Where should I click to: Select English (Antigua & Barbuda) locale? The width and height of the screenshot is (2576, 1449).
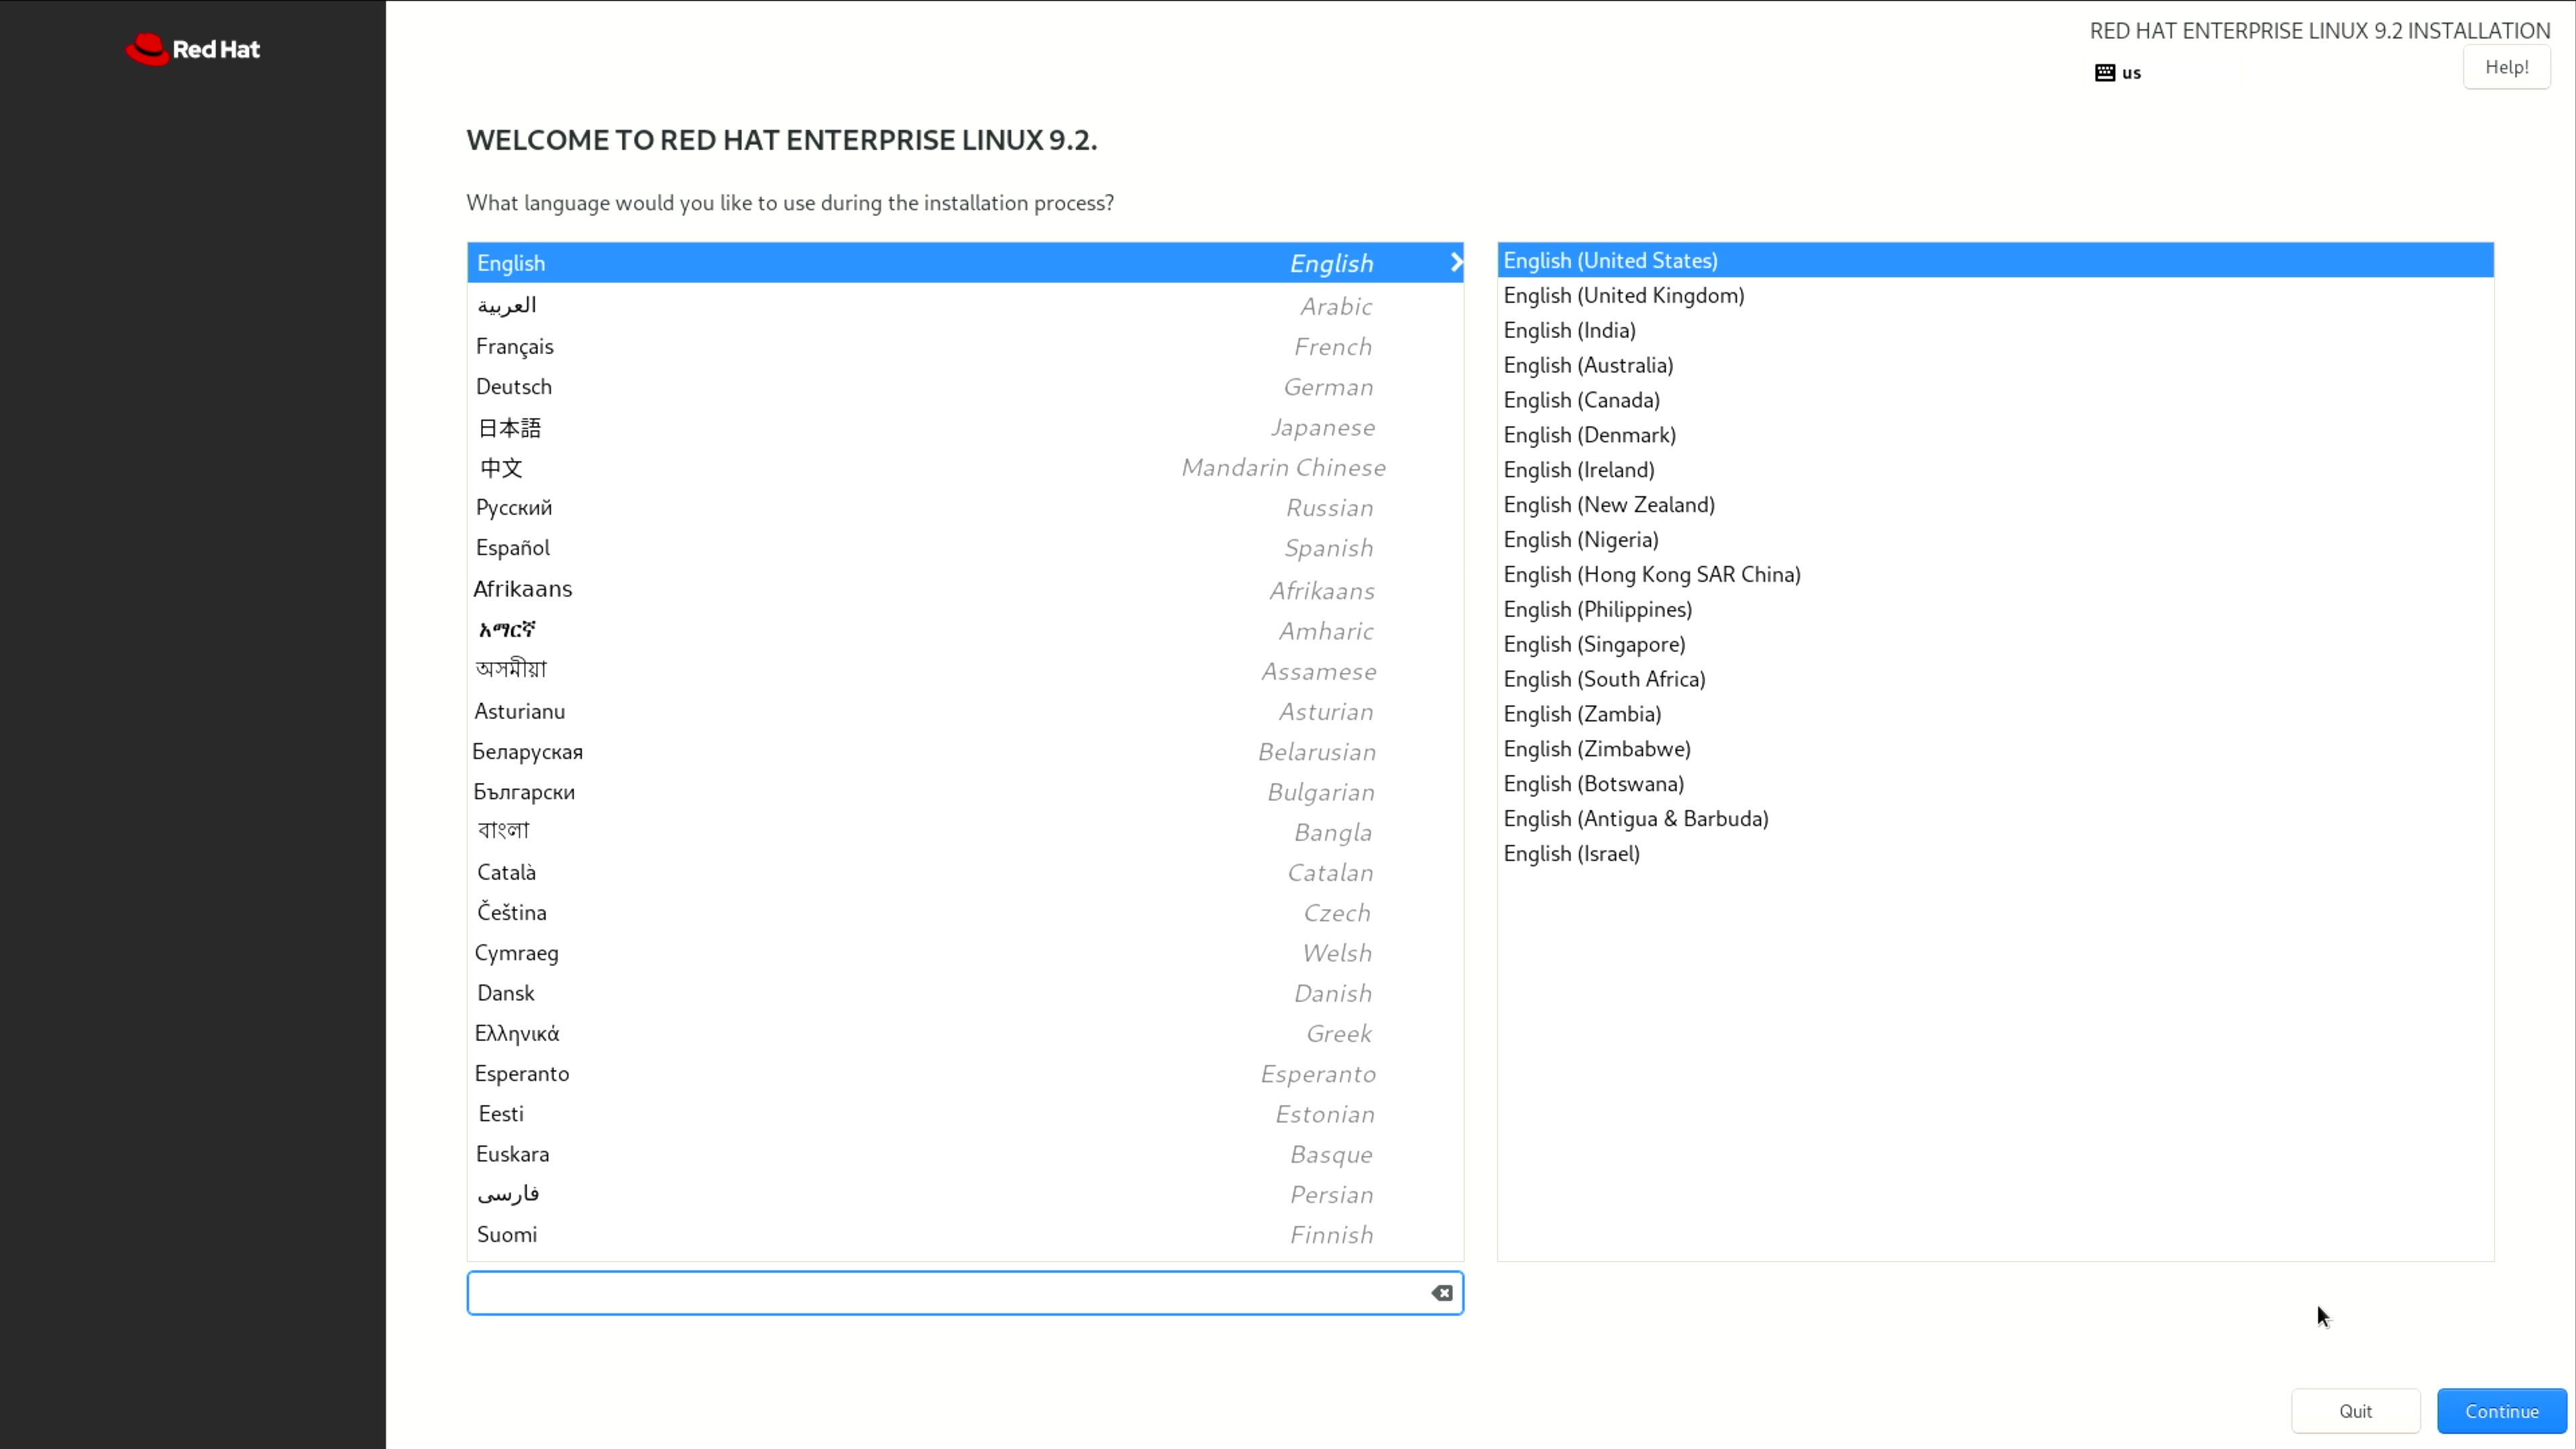1995,819
